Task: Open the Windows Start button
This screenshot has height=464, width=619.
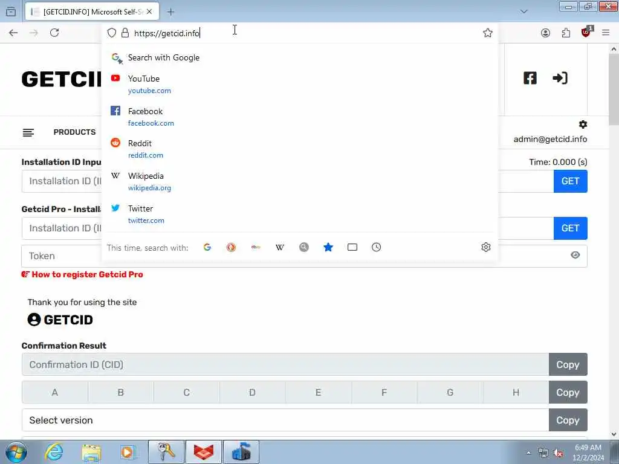Action: tap(16, 452)
